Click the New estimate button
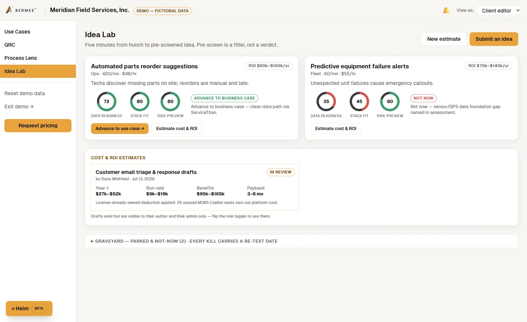 pyautogui.click(x=444, y=39)
